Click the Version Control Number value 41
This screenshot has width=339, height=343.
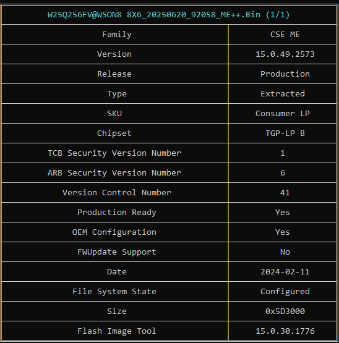(x=285, y=193)
